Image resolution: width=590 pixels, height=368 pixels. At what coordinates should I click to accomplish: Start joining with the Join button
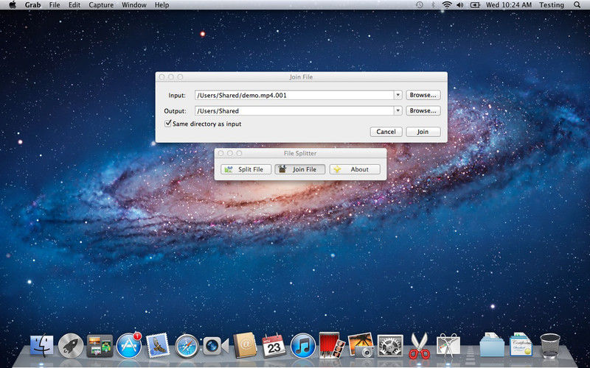pos(423,132)
